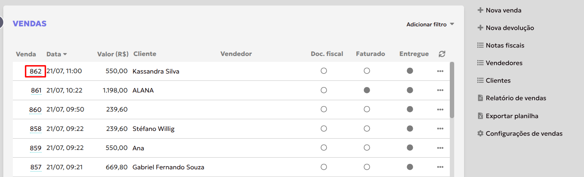Click the refresh icon in table header
The image size is (584, 177).
442,54
